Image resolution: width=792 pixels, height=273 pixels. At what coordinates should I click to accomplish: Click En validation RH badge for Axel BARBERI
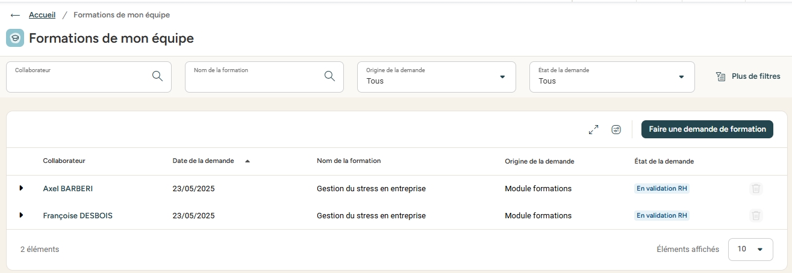click(662, 188)
